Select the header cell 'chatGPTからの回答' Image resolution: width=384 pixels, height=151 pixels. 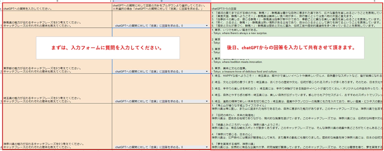297,7
